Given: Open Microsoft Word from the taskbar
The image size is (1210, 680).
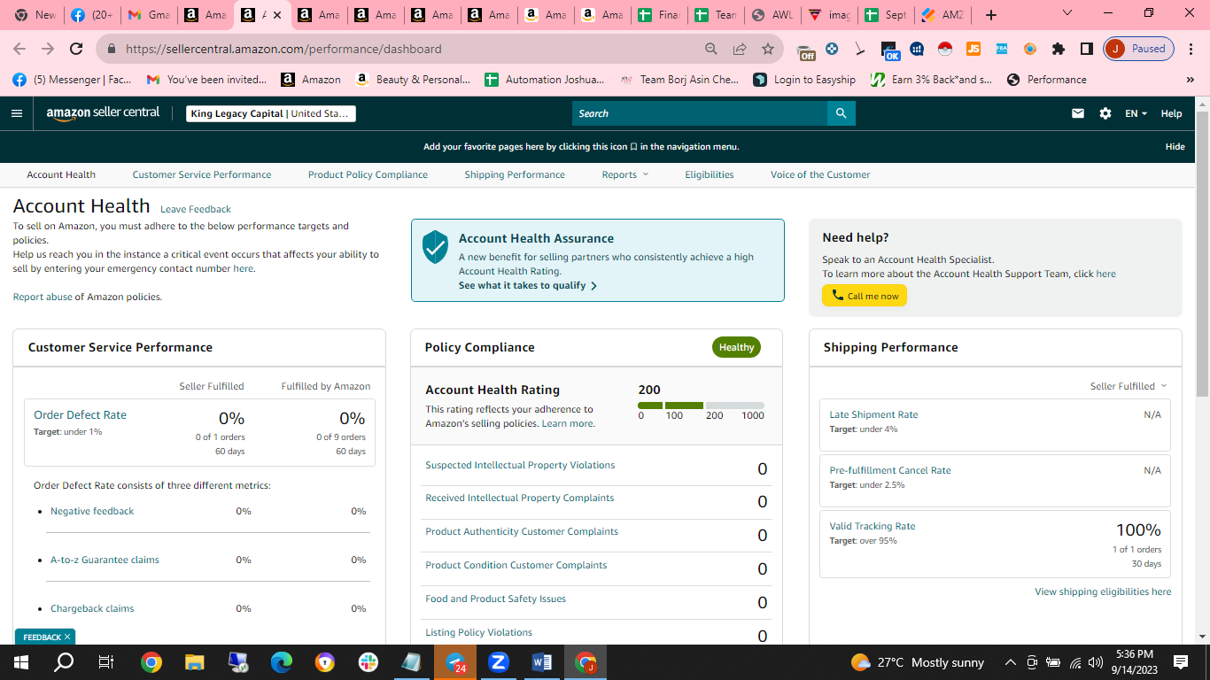Looking at the screenshot, I should tap(542, 662).
